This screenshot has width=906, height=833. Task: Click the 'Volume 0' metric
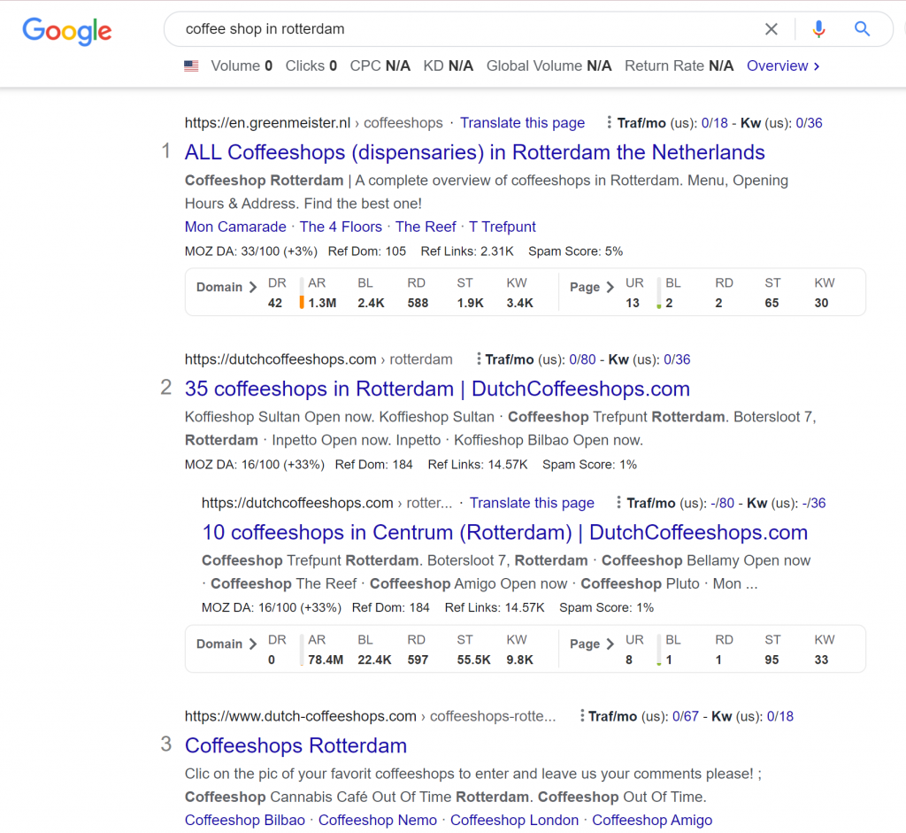point(242,66)
